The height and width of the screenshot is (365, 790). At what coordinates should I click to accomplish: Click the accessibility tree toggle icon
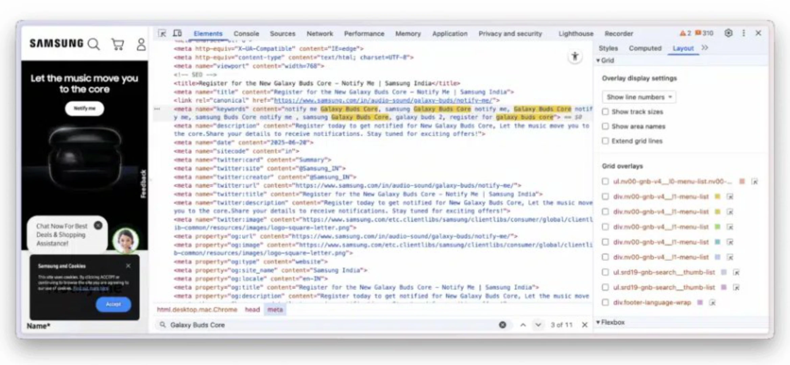pyautogui.click(x=575, y=56)
